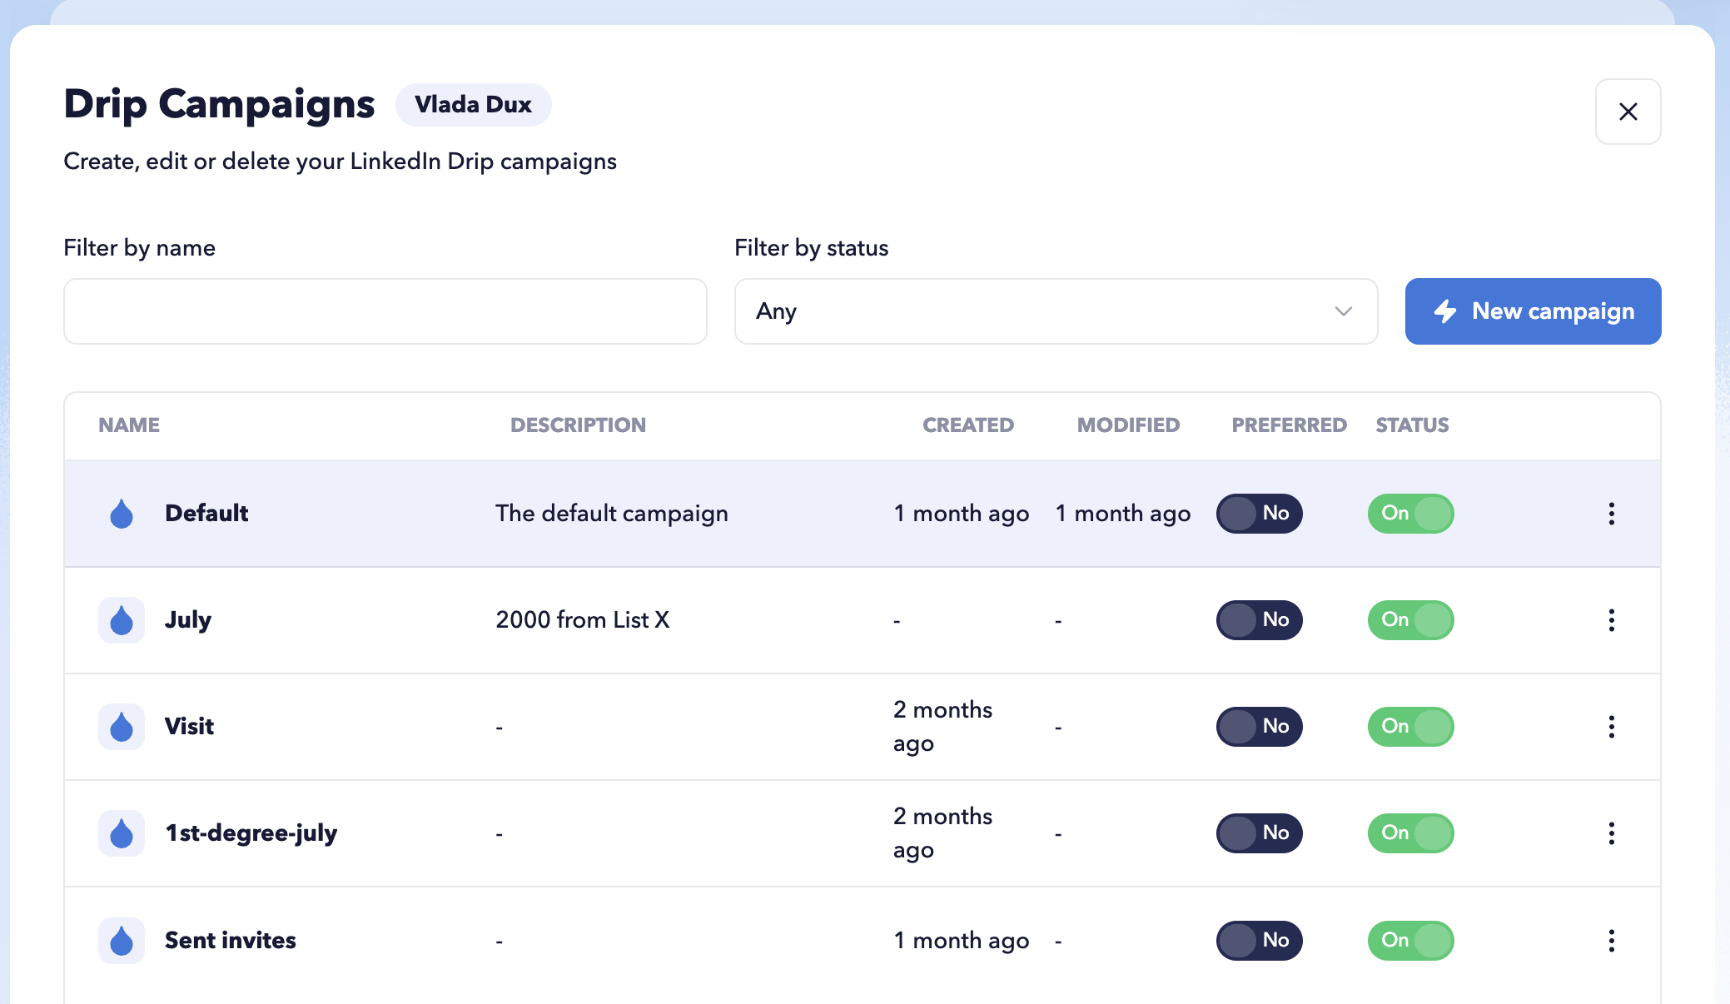The image size is (1730, 1004).
Task: Click the New campaign button
Action: tap(1533, 311)
